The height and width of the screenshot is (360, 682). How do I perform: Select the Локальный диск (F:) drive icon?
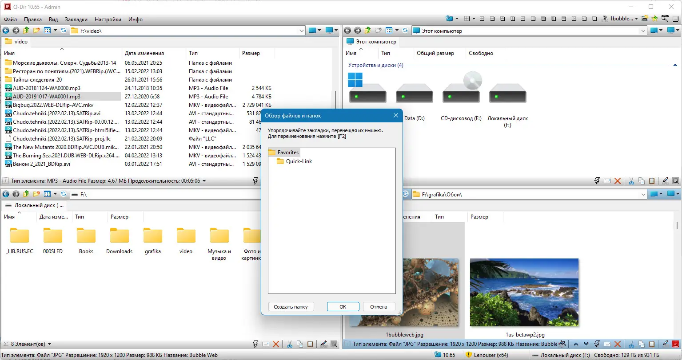pyautogui.click(x=508, y=93)
